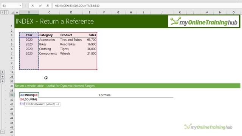This screenshot has width=242, height=136.
Task: Click the Category header cell
Action: 49,35
